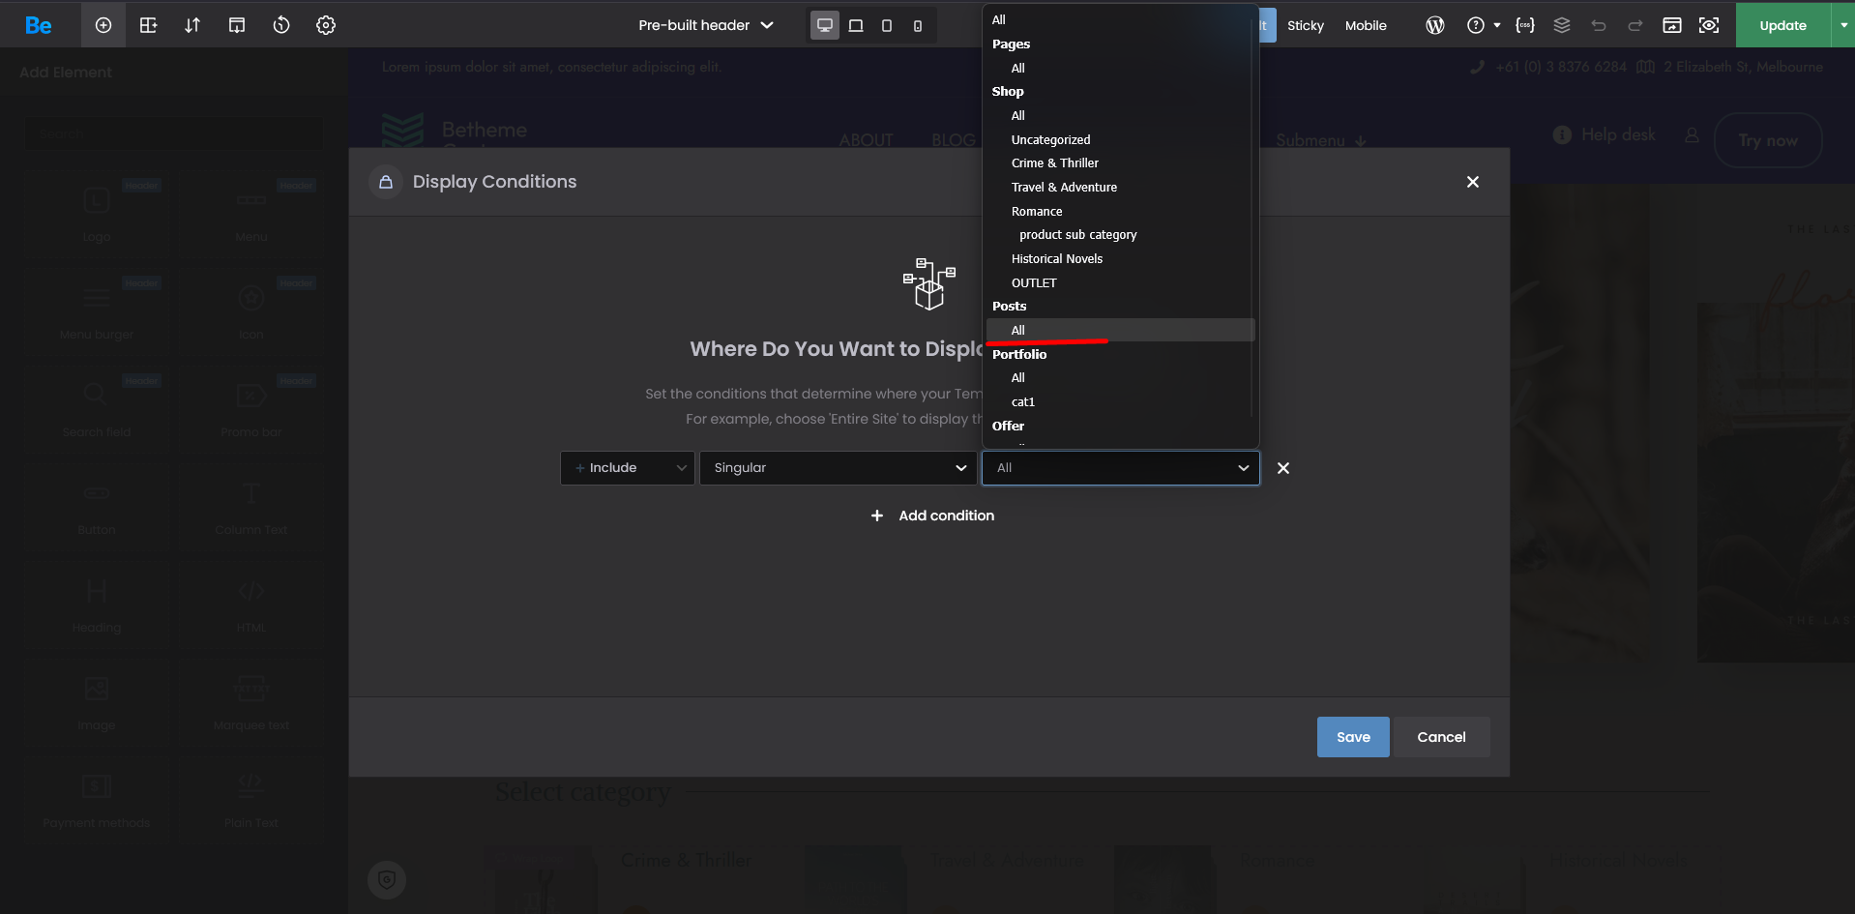This screenshot has width=1855, height=914.
Task: Open the layers navigator icon
Action: pos(1561,25)
